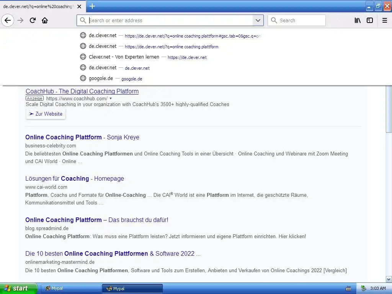Open a new tab with plus button

click(x=92, y=6)
